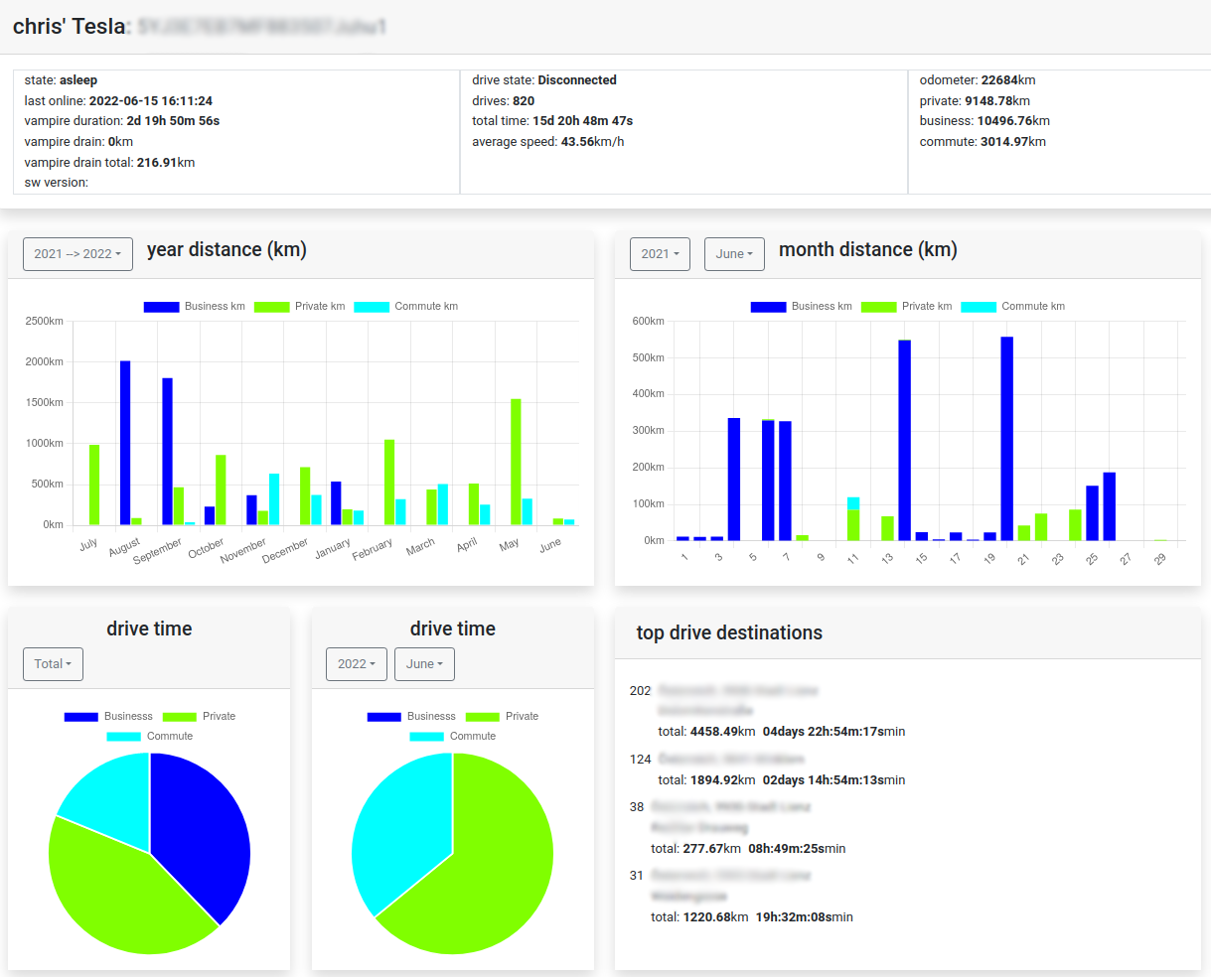The height and width of the screenshot is (977, 1211).
Task: Click the blue Business km legend swatch
Action: [161, 307]
